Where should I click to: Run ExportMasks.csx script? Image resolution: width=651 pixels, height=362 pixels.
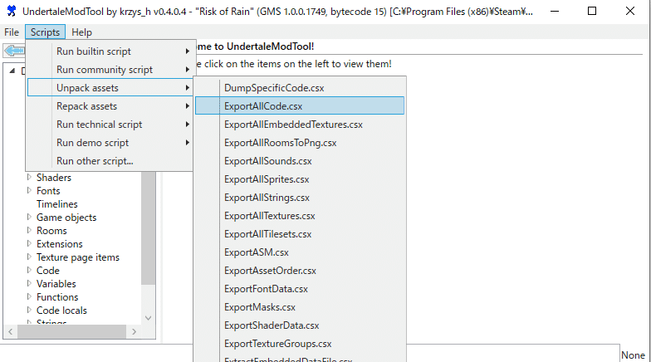pos(299,307)
